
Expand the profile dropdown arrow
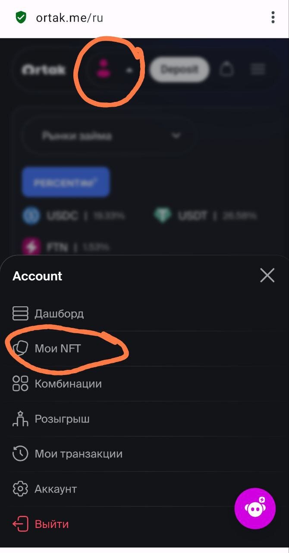coord(129,70)
